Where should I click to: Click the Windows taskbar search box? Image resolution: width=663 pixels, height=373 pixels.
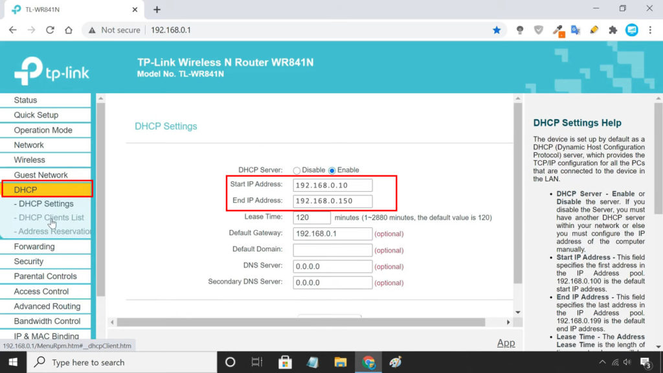click(122, 363)
